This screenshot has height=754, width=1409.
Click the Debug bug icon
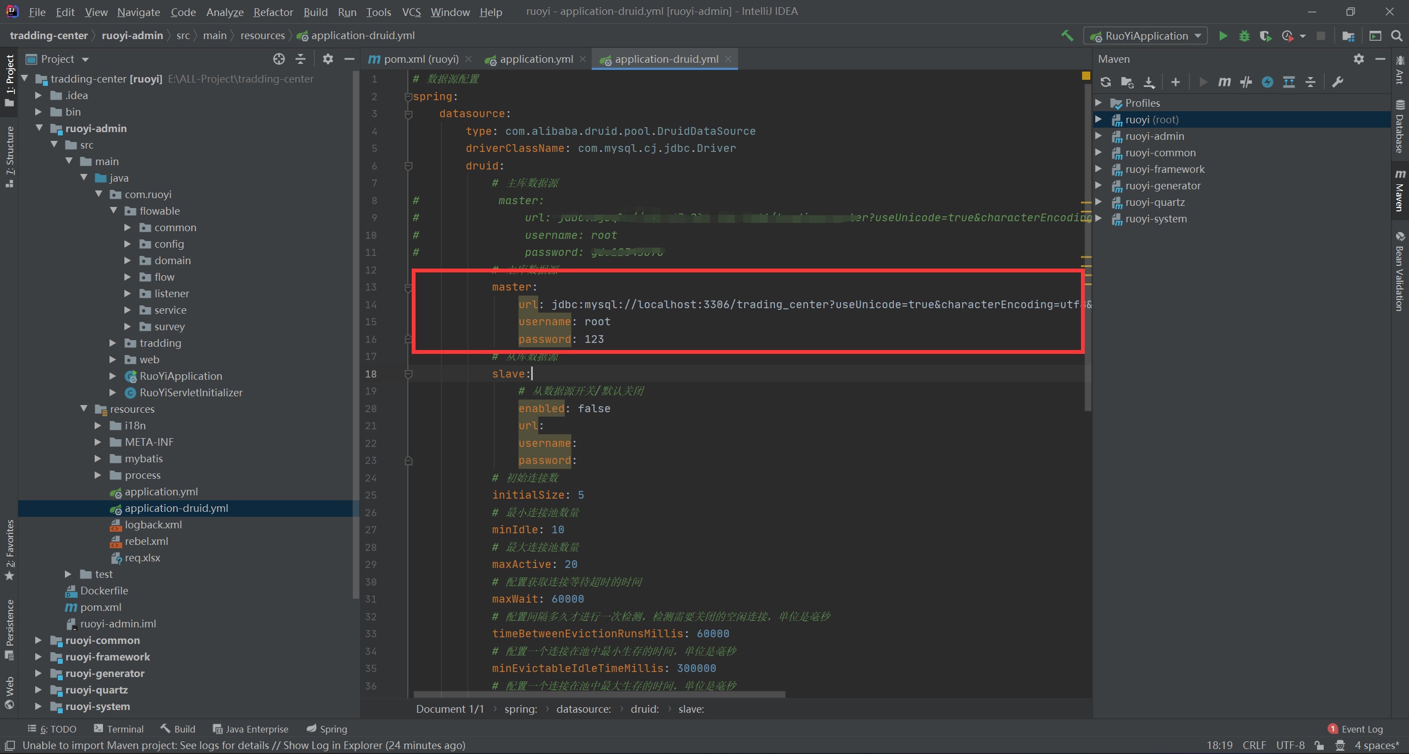pyautogui.click(x=1244, y=36)
